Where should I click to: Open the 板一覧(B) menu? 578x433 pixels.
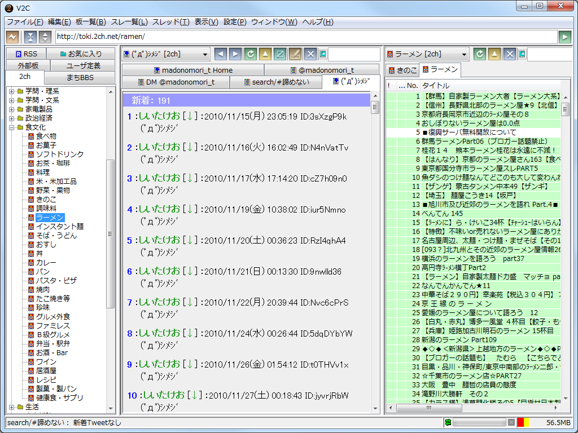(x=91, y=22)
